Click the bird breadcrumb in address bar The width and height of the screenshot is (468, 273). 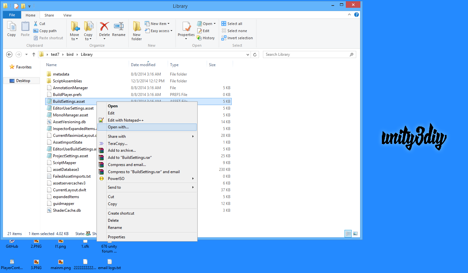click(70, 54)
